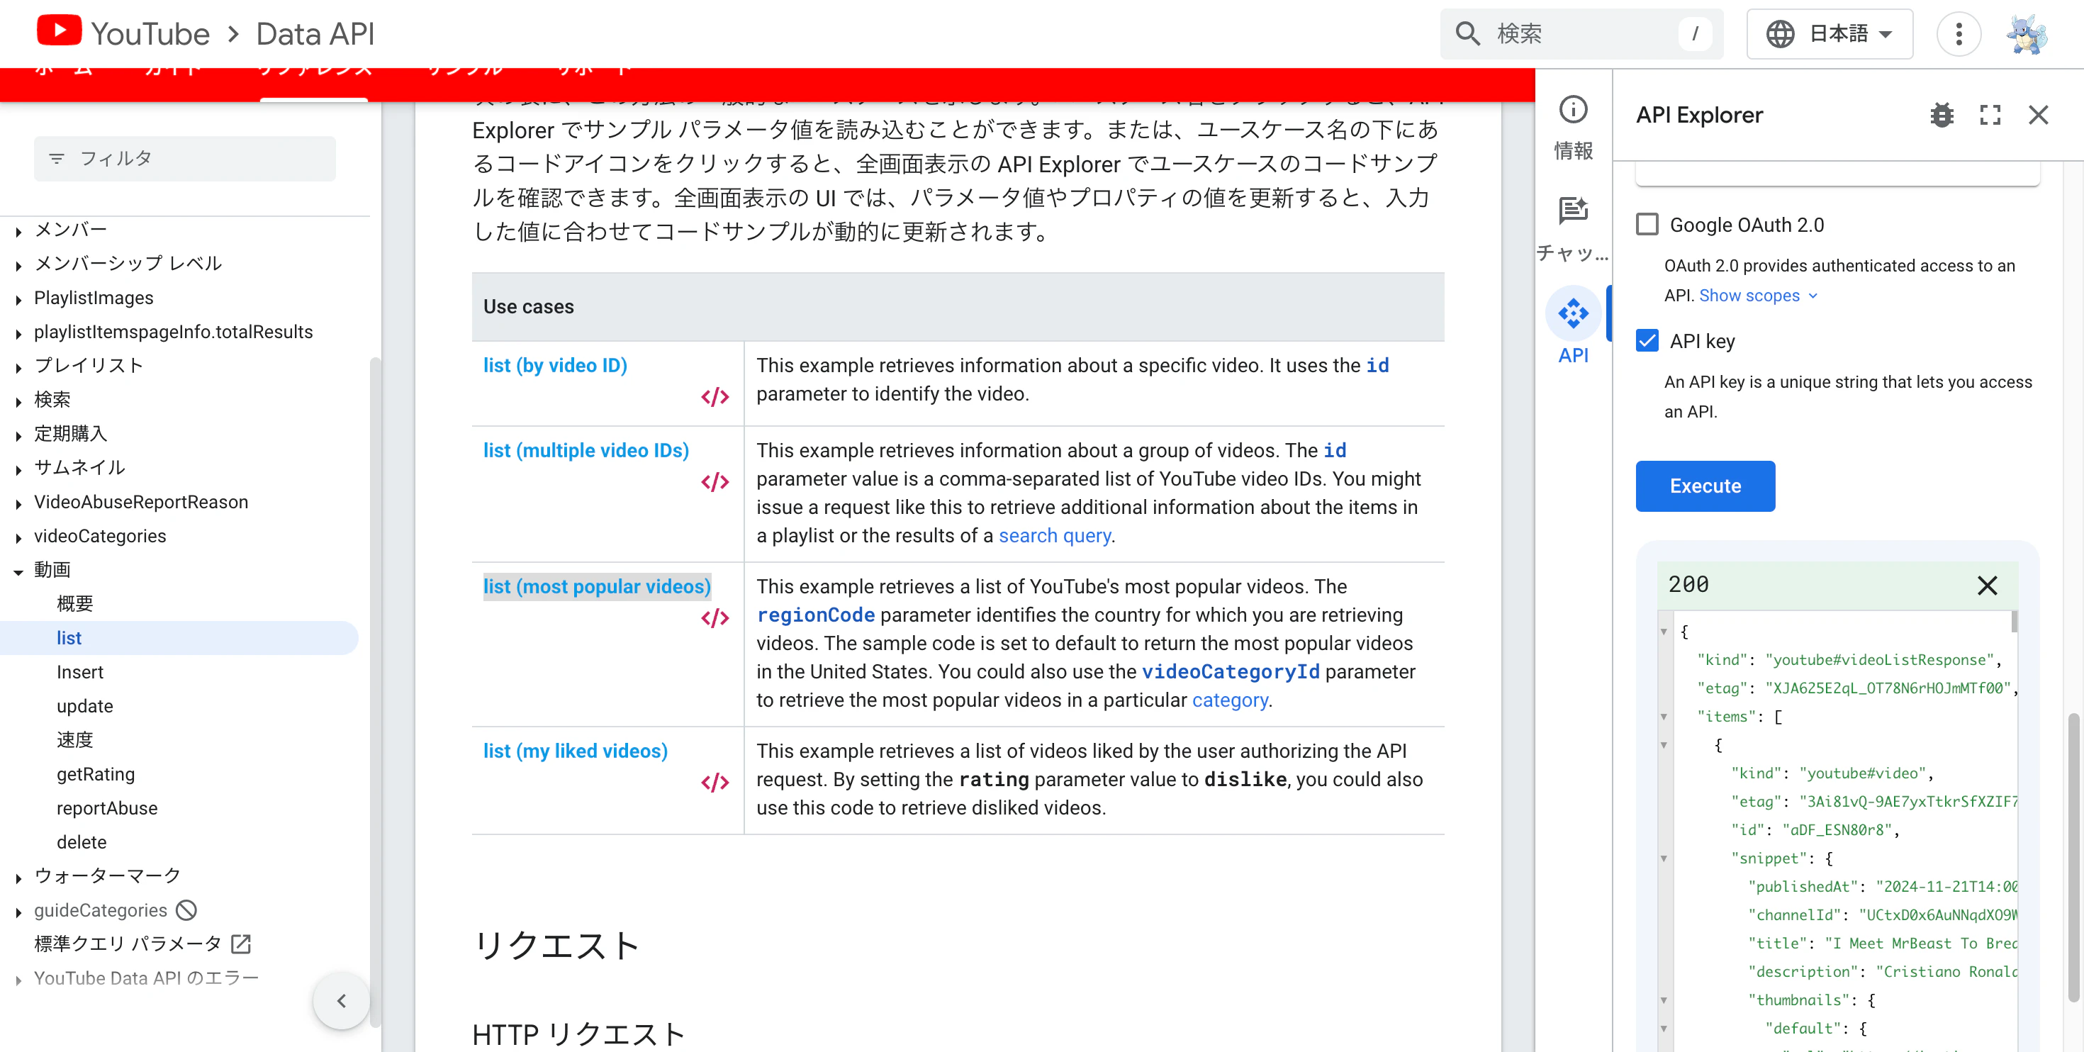This screenshot has height=1052, width=2084.
Task: Click the YouTube logo in header
Action: 58,33
